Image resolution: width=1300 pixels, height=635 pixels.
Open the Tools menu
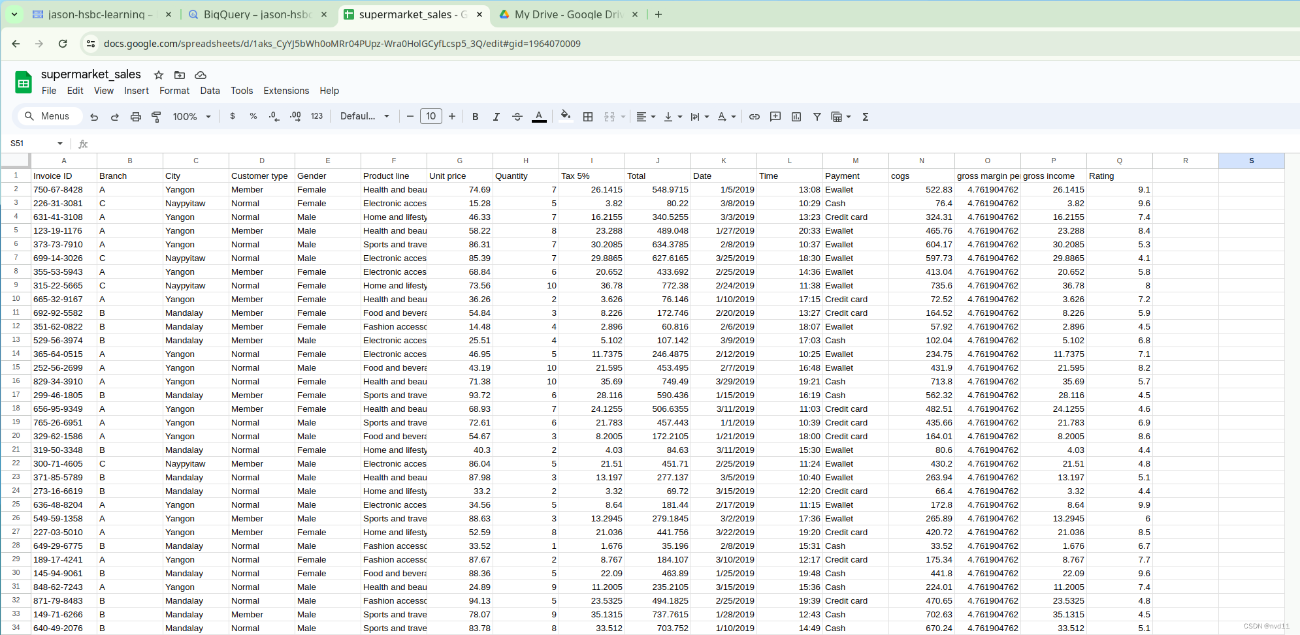pos(242,91)
